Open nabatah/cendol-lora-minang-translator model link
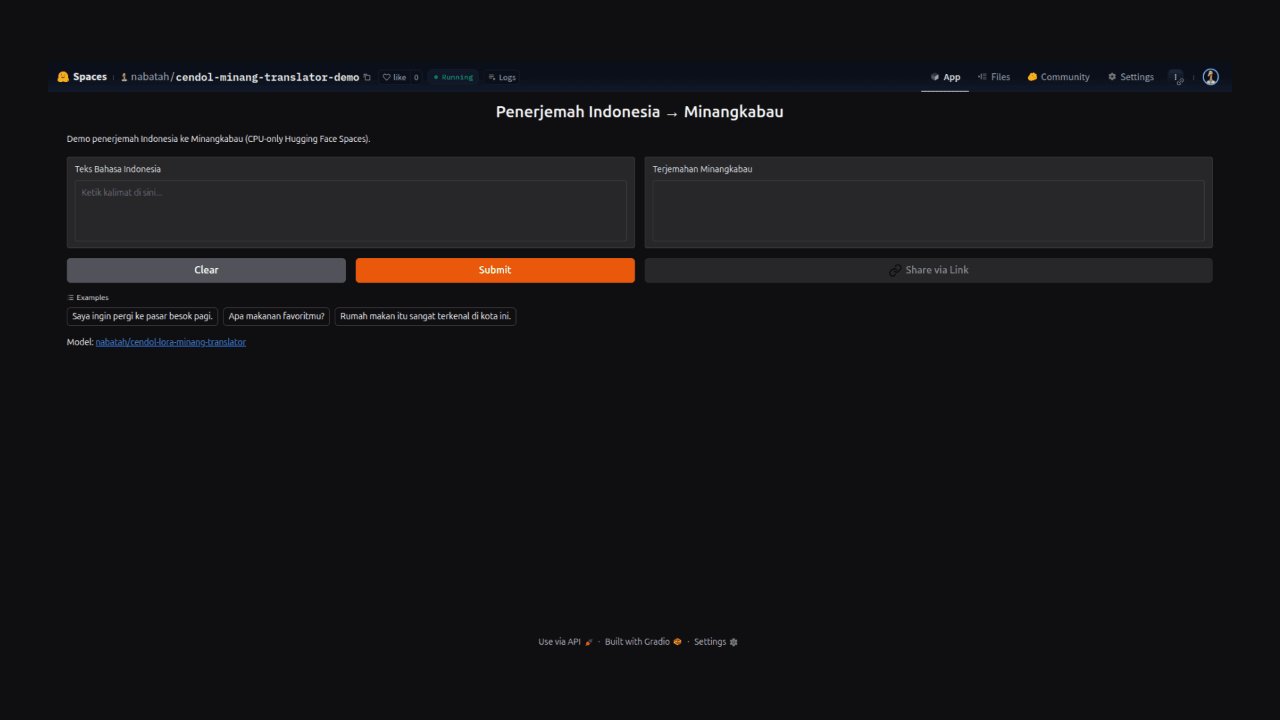 (x=171, y=342)
